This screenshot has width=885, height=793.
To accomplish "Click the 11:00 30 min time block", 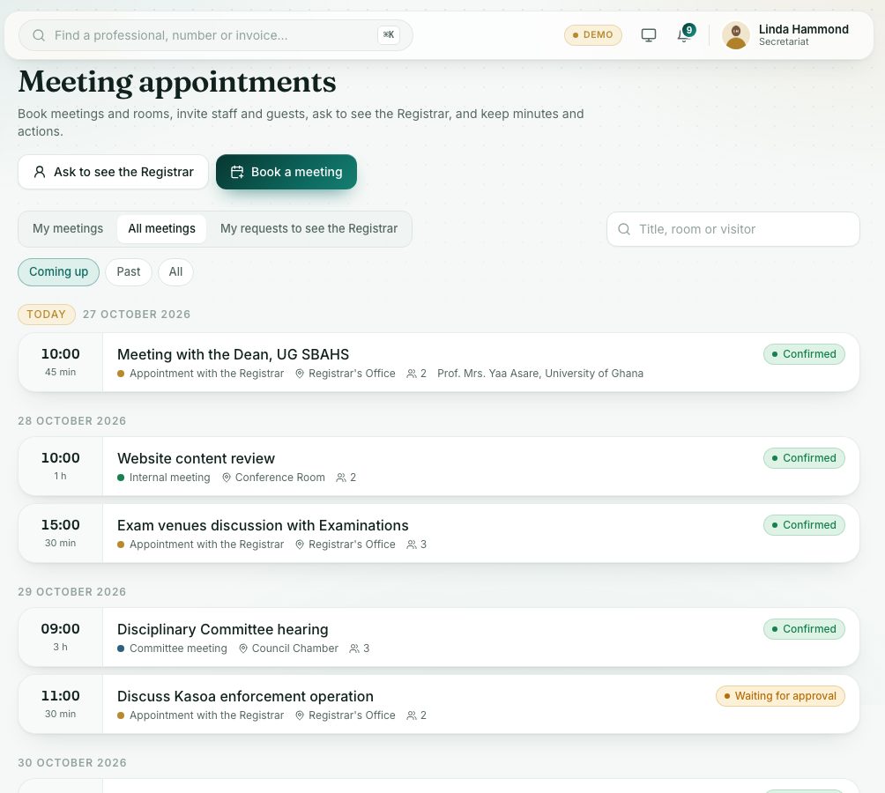I will click(61, 704).
